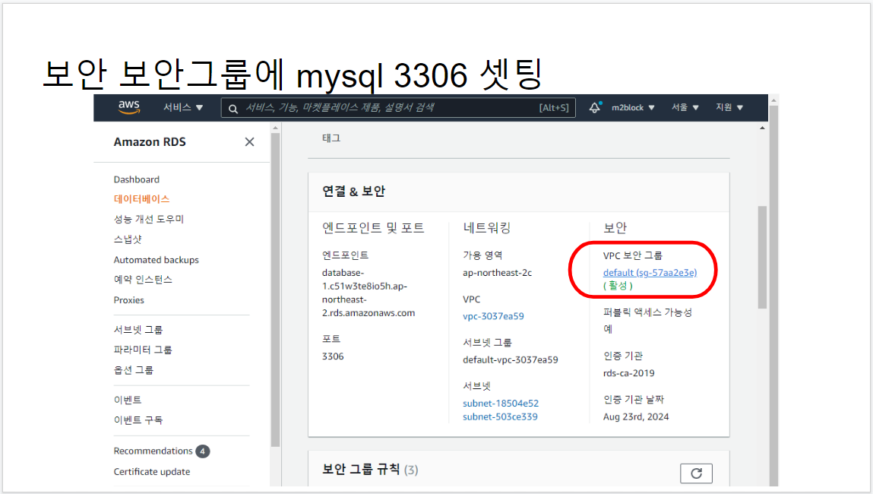Focus the AWS services search field
The height and width of the screenshot is (494, 873).
tap(398, 107)
